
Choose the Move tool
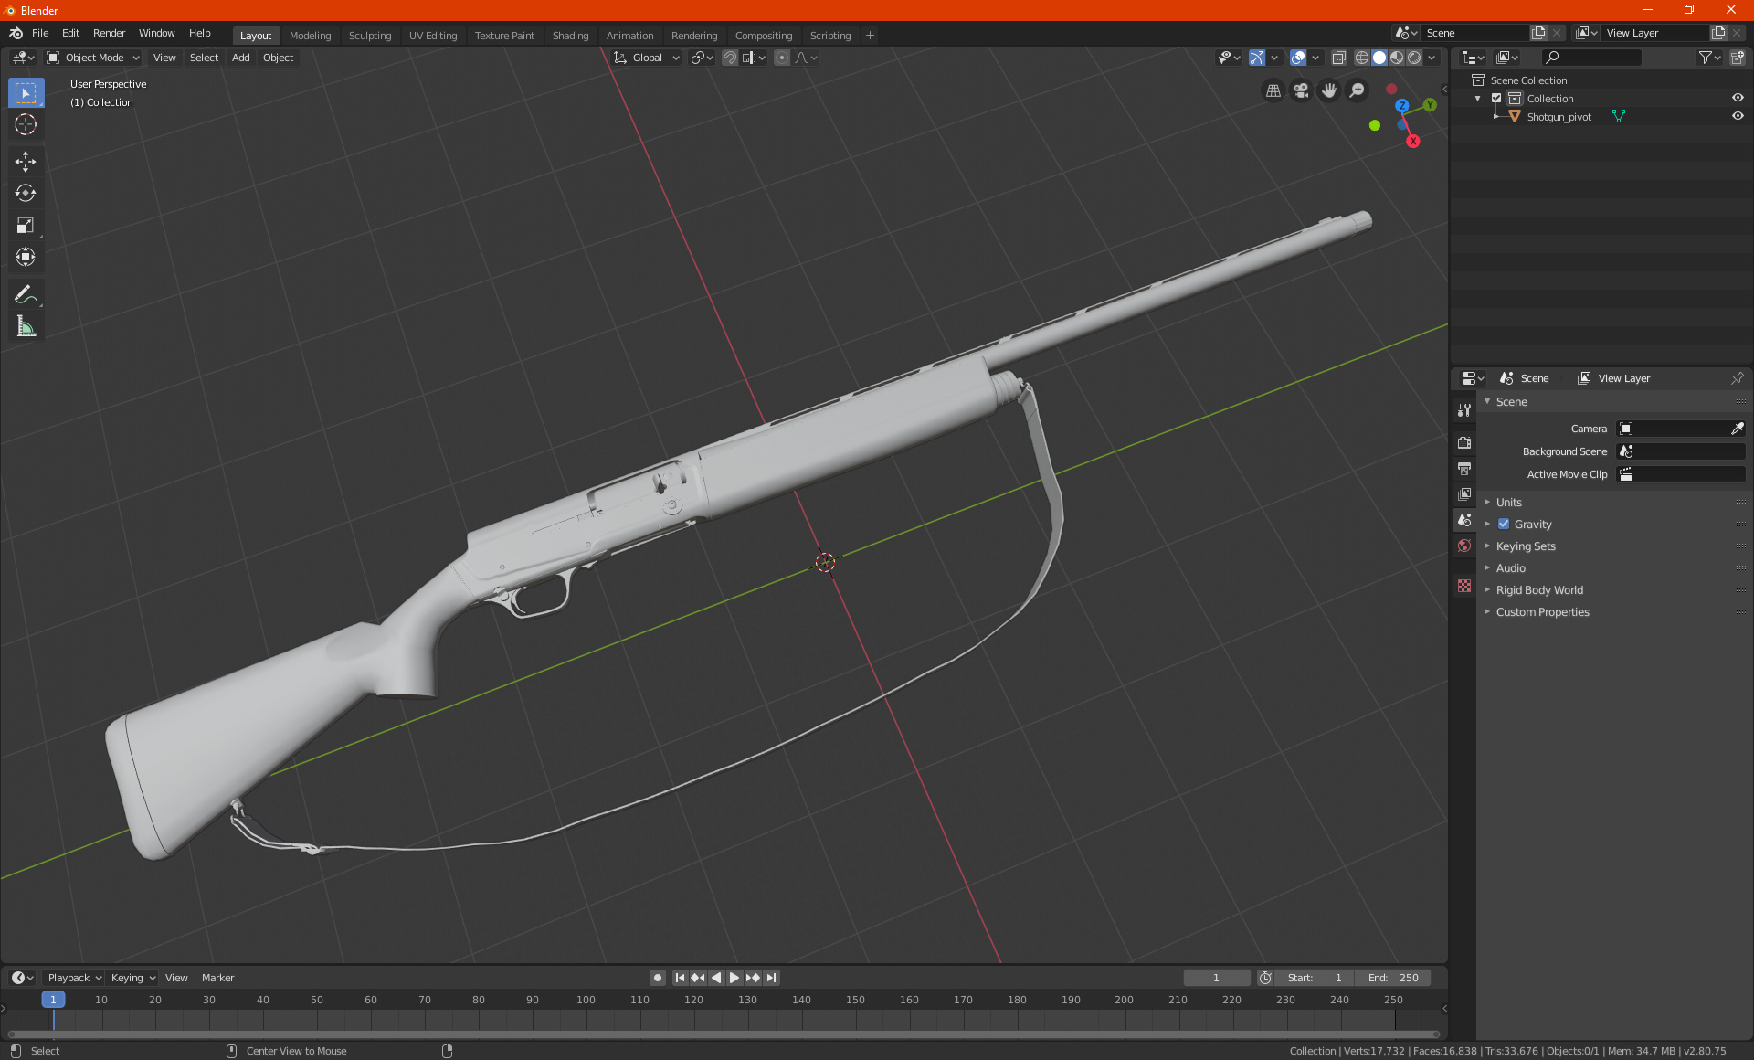(26, 161)
